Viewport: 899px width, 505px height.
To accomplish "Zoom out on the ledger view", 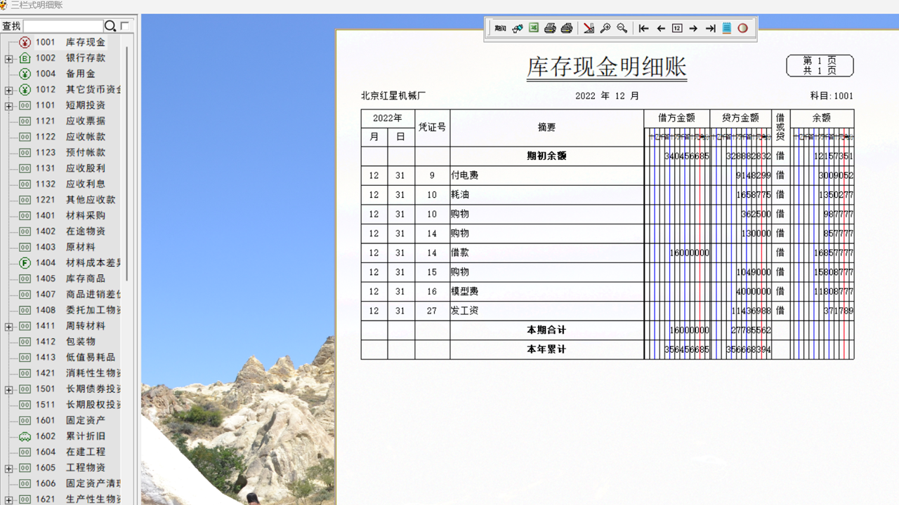I will coord(621,28).
